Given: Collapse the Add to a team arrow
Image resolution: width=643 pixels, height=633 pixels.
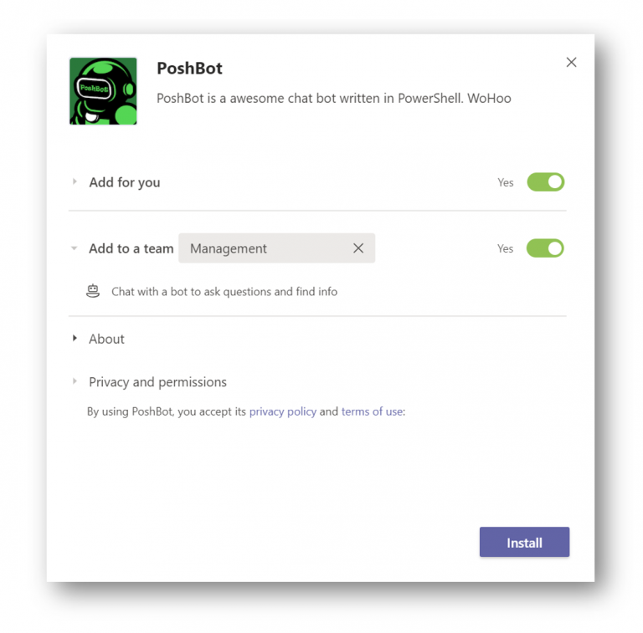Looking at the screenshot, I should tap(75, 248).
